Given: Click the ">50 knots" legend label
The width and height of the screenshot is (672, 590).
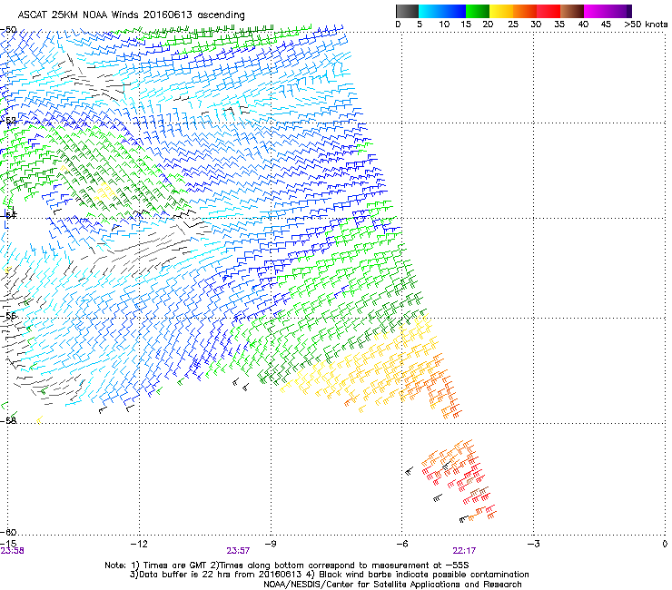Looking at the screenshot, I should pyautogui.click(x=646, y=25).
